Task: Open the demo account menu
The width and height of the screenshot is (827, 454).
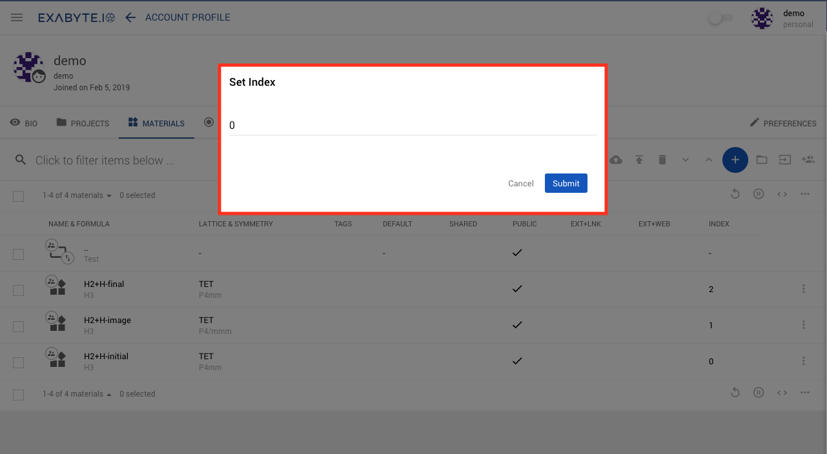Action: 782,18
